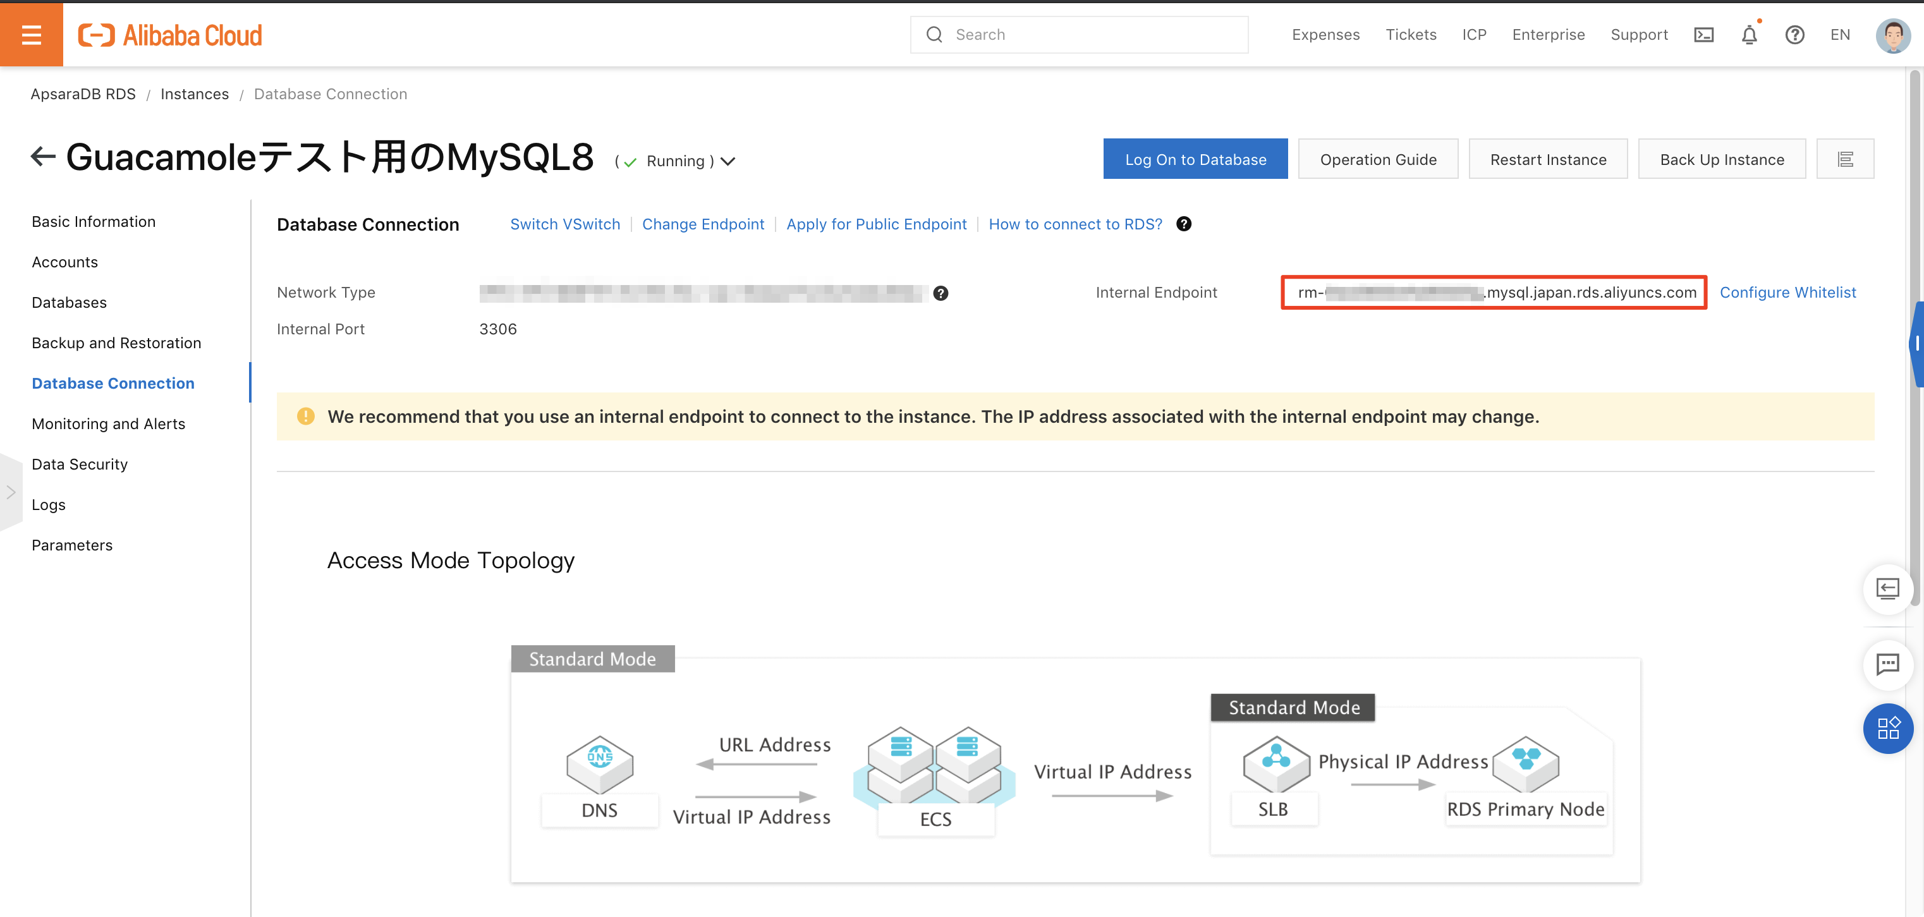Open Backup and Restoration

click(116, 343)
